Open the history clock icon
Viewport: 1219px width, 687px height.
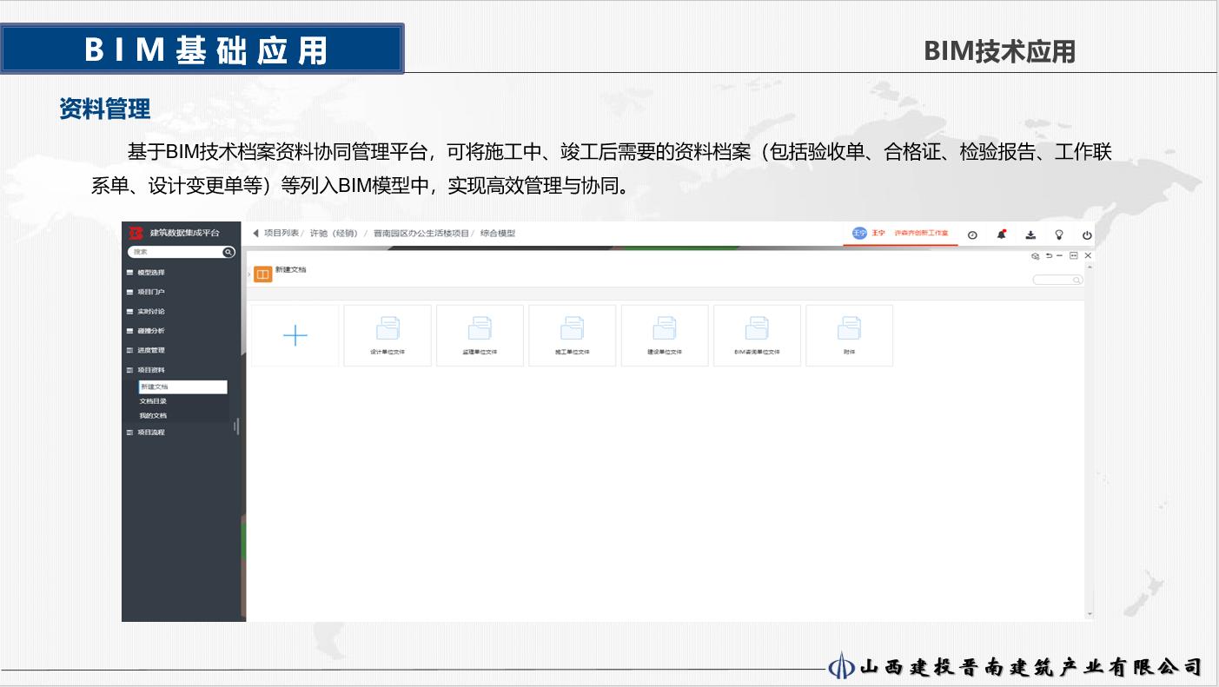[972, 235]
